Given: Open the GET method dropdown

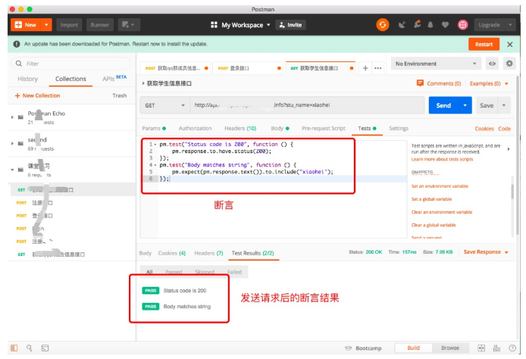Looking at the screenshot, I should coord(164,105).
